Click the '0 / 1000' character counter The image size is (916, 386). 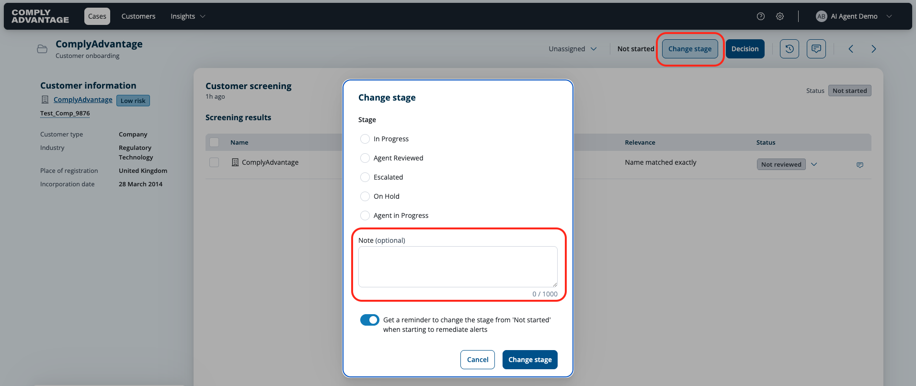pos(545,294)
